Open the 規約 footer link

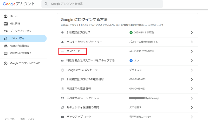click(x=23, y=119)
